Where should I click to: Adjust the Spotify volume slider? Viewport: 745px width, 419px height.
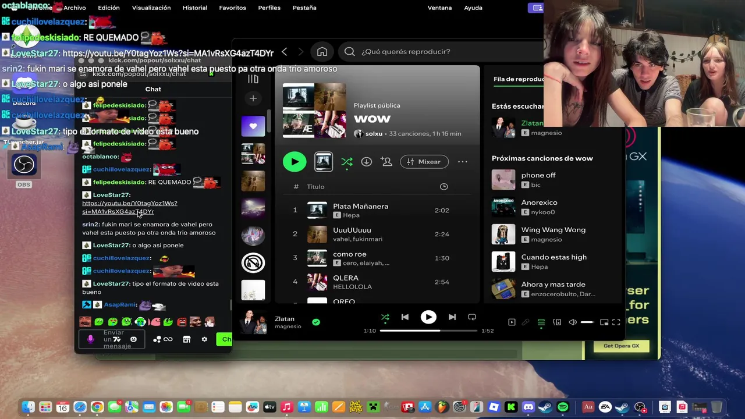point(587,322)
